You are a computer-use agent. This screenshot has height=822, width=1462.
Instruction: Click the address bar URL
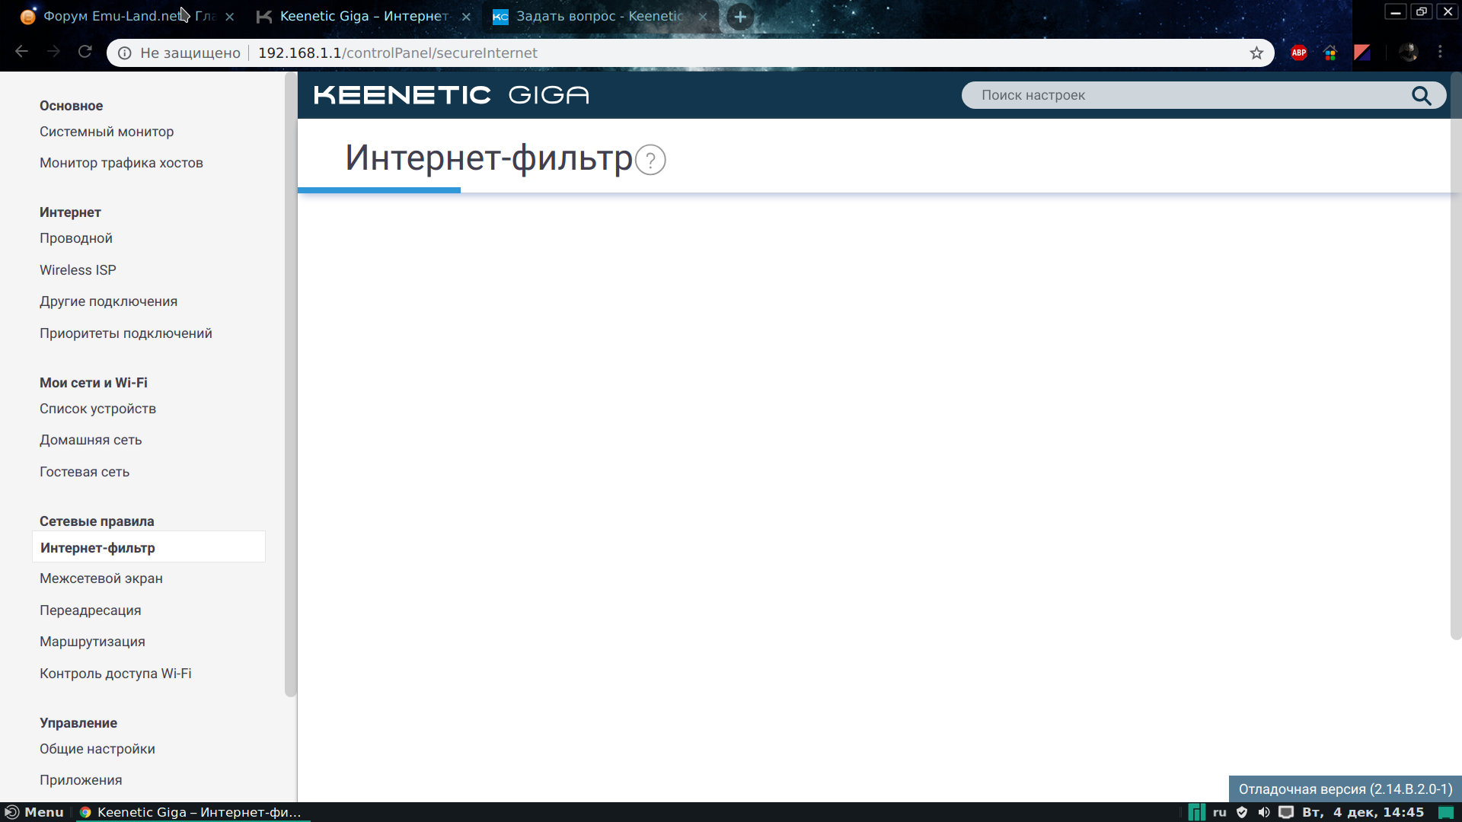click(397, 53)
